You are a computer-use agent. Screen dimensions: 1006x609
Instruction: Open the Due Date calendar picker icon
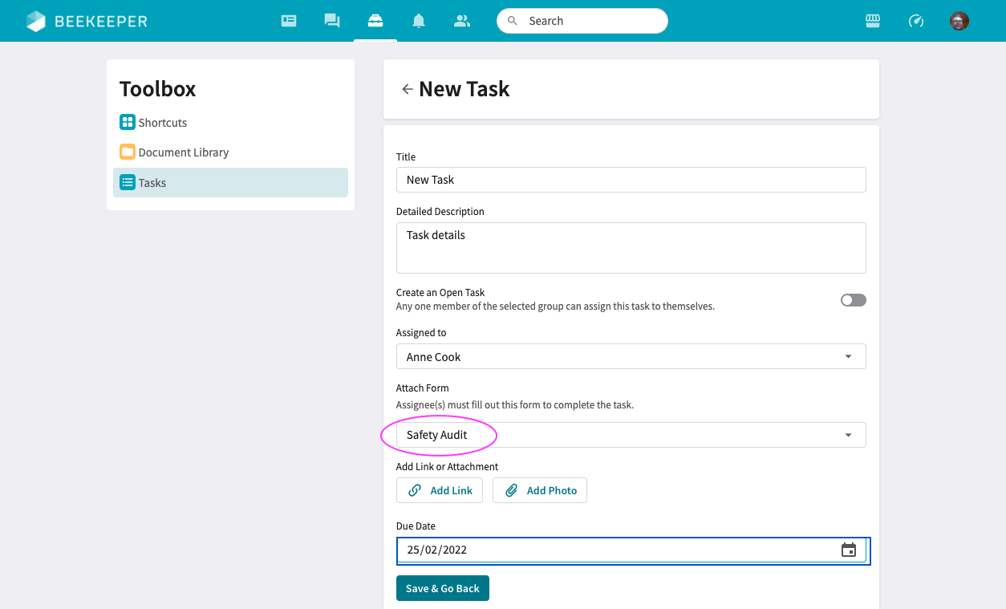click(x=849, y=550)
